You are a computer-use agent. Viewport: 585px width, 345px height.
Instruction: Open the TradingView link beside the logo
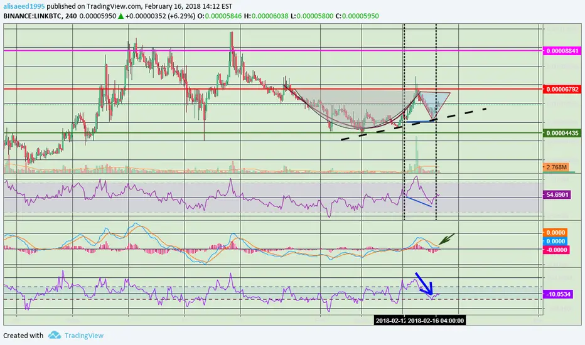coord(84,336)
